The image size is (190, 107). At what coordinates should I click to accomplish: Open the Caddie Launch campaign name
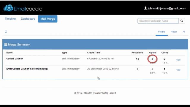[x=15, y=59]
